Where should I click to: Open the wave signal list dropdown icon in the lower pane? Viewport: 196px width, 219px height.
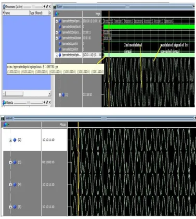point(6,125)
